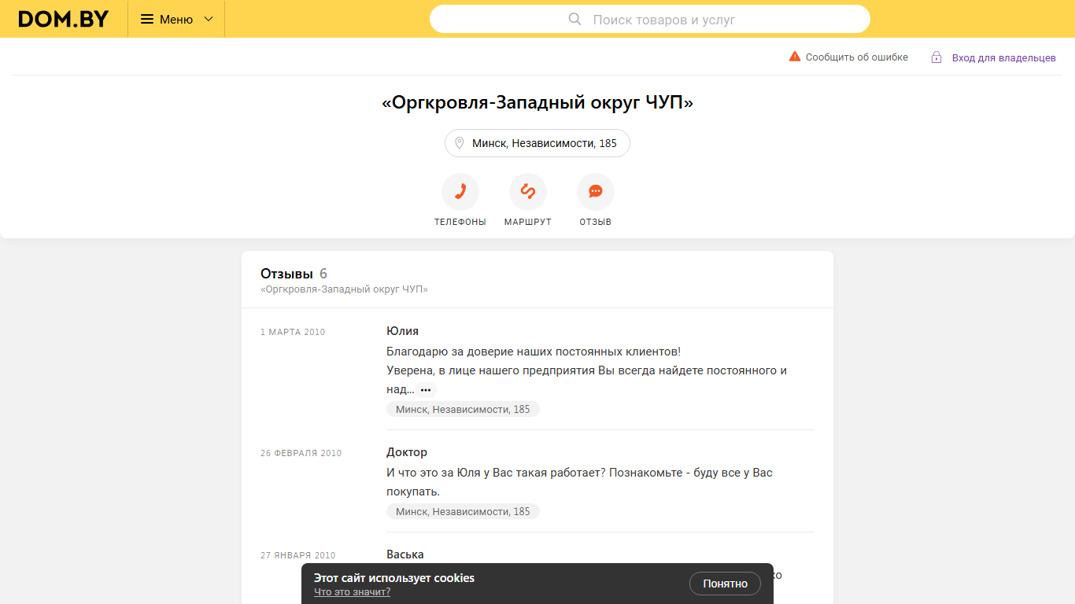Viewport: 1075px width, 604px height.
Task: Focus the Поиск товаров и услуг field
Action: click(650, 19)
